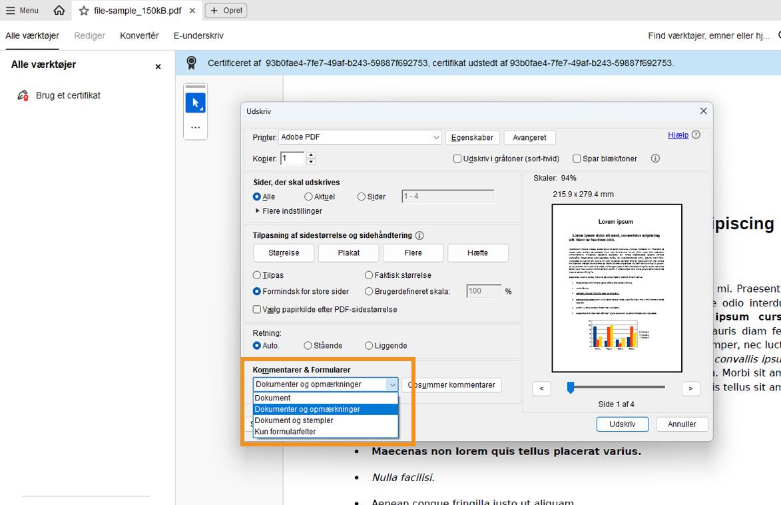Screen dimensions: 781x505
Task: Click the plus Opret button
Action: pos(226,11)
